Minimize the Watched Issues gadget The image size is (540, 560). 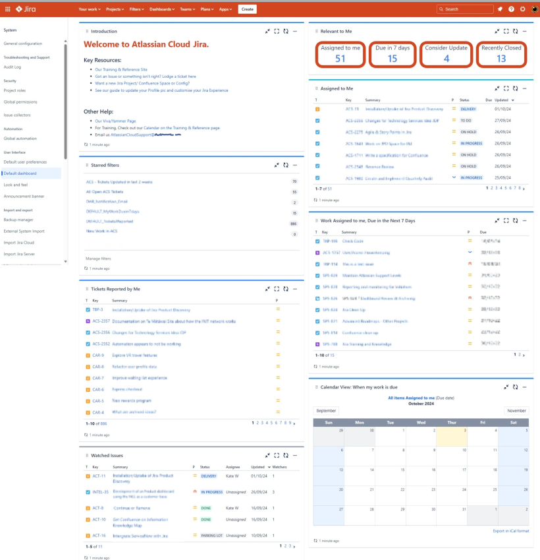[x=267, y=455]
